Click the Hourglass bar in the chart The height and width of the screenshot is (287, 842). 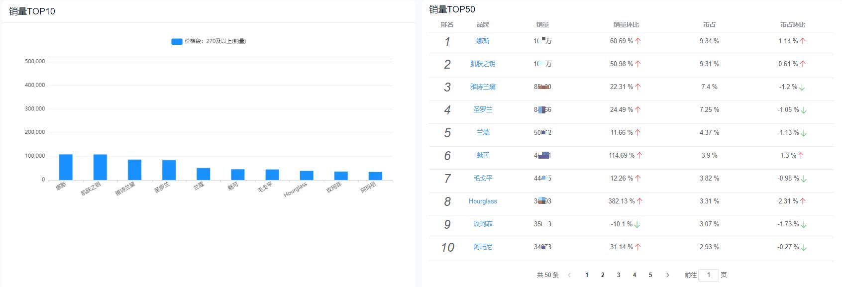[x=307, y=176]
